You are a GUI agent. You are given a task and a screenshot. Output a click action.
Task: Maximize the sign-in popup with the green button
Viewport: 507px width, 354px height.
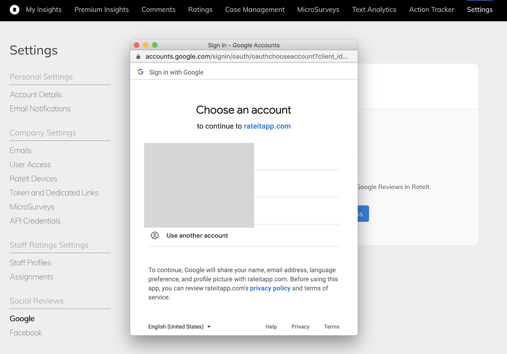(x=155, y=45)
